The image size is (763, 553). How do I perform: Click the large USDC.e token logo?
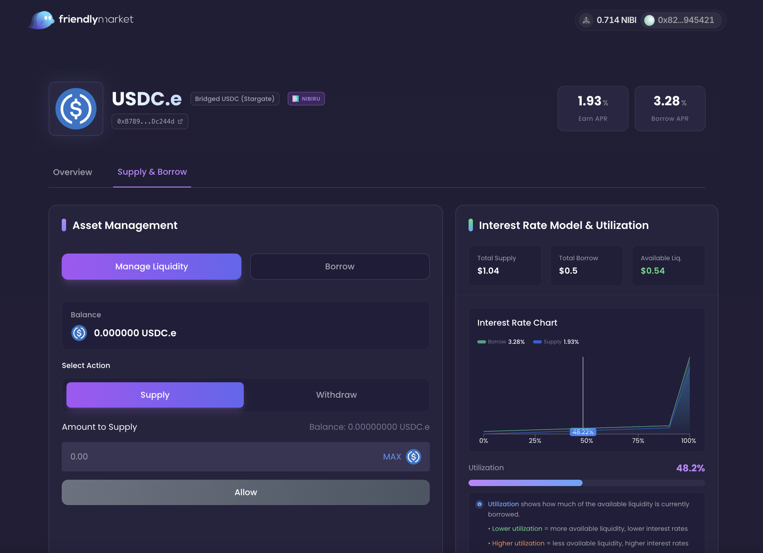pyautogui.click(x=76, y=109)
